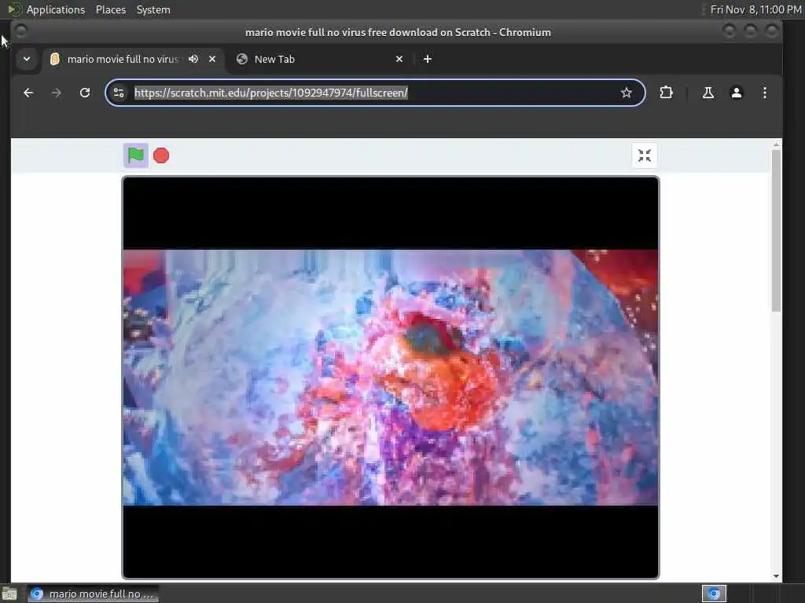The width and height of the screenshot is (805, 603).
Task: Bookmark this page with star icon
Action: coord(626,93)
